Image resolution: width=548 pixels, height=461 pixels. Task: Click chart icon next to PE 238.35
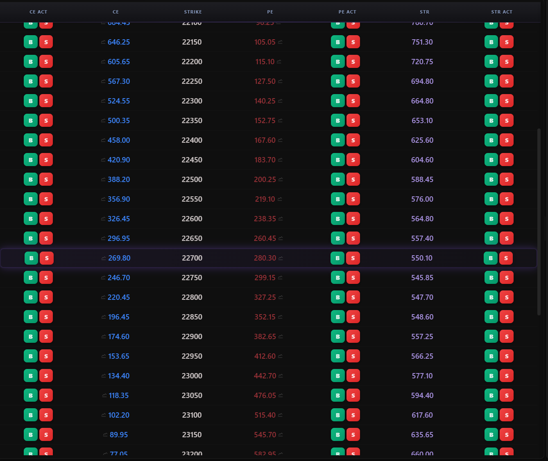pyautogui.click(x=281, y=219)
